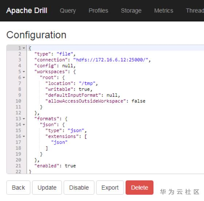The width and height of the screenshot is (204, 201).
Task: Click the "config" key on line 4
Action: point(46,66)
